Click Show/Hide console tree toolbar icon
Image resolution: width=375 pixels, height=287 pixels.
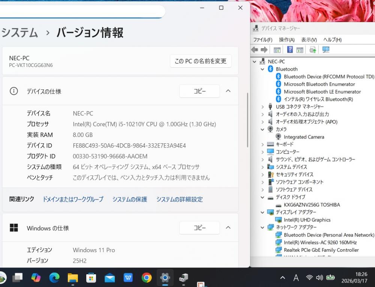point(277,50)
